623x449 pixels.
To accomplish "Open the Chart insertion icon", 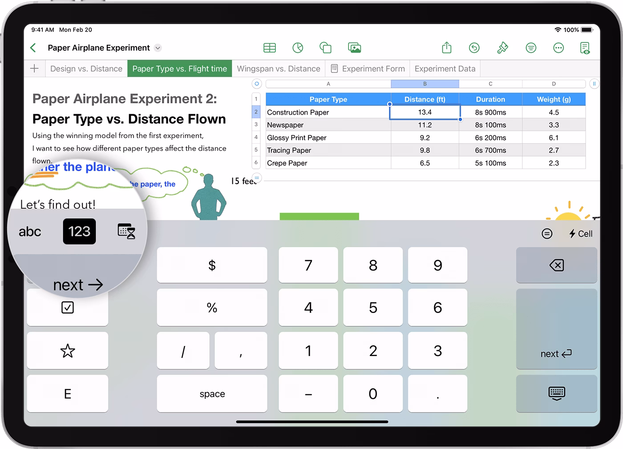I will 298,48.
